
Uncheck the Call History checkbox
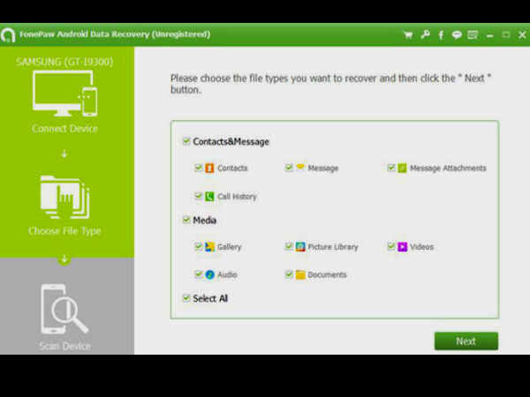click(x=199, y=196)
